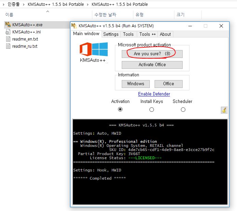Minimize the KMSAuto++ window
The height and width of the screenshot is (211, 237).
190,26
